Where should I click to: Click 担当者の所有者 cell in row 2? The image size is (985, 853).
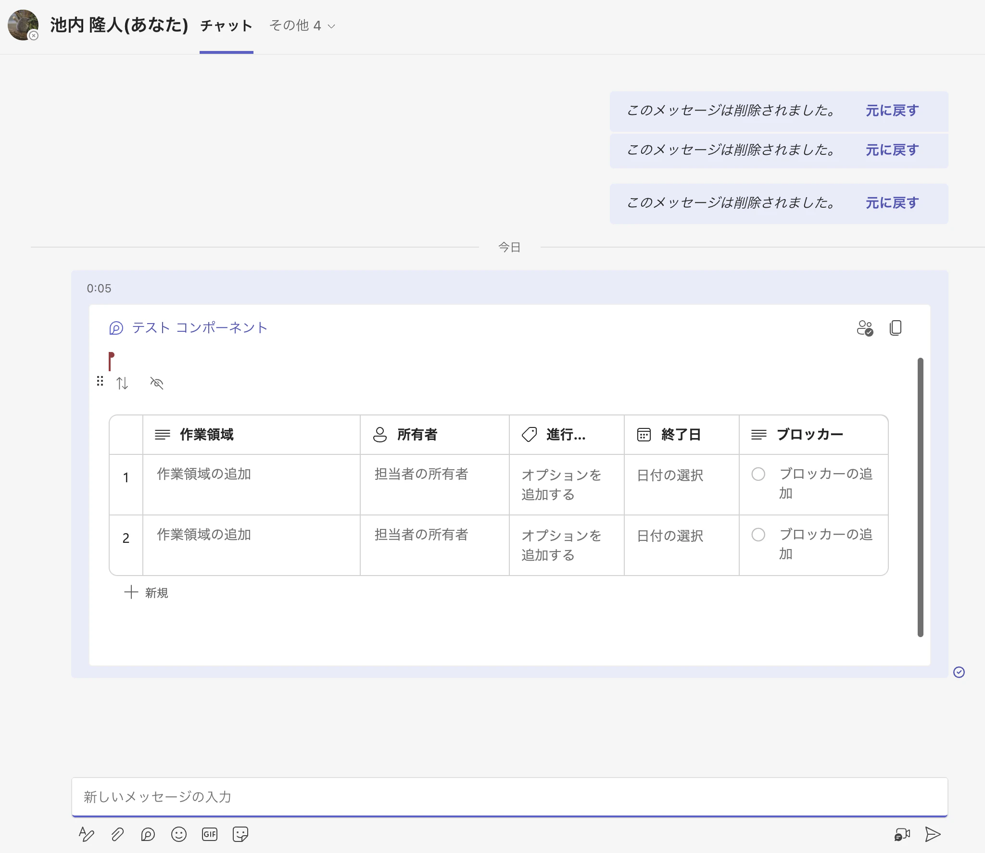[435, 545]
